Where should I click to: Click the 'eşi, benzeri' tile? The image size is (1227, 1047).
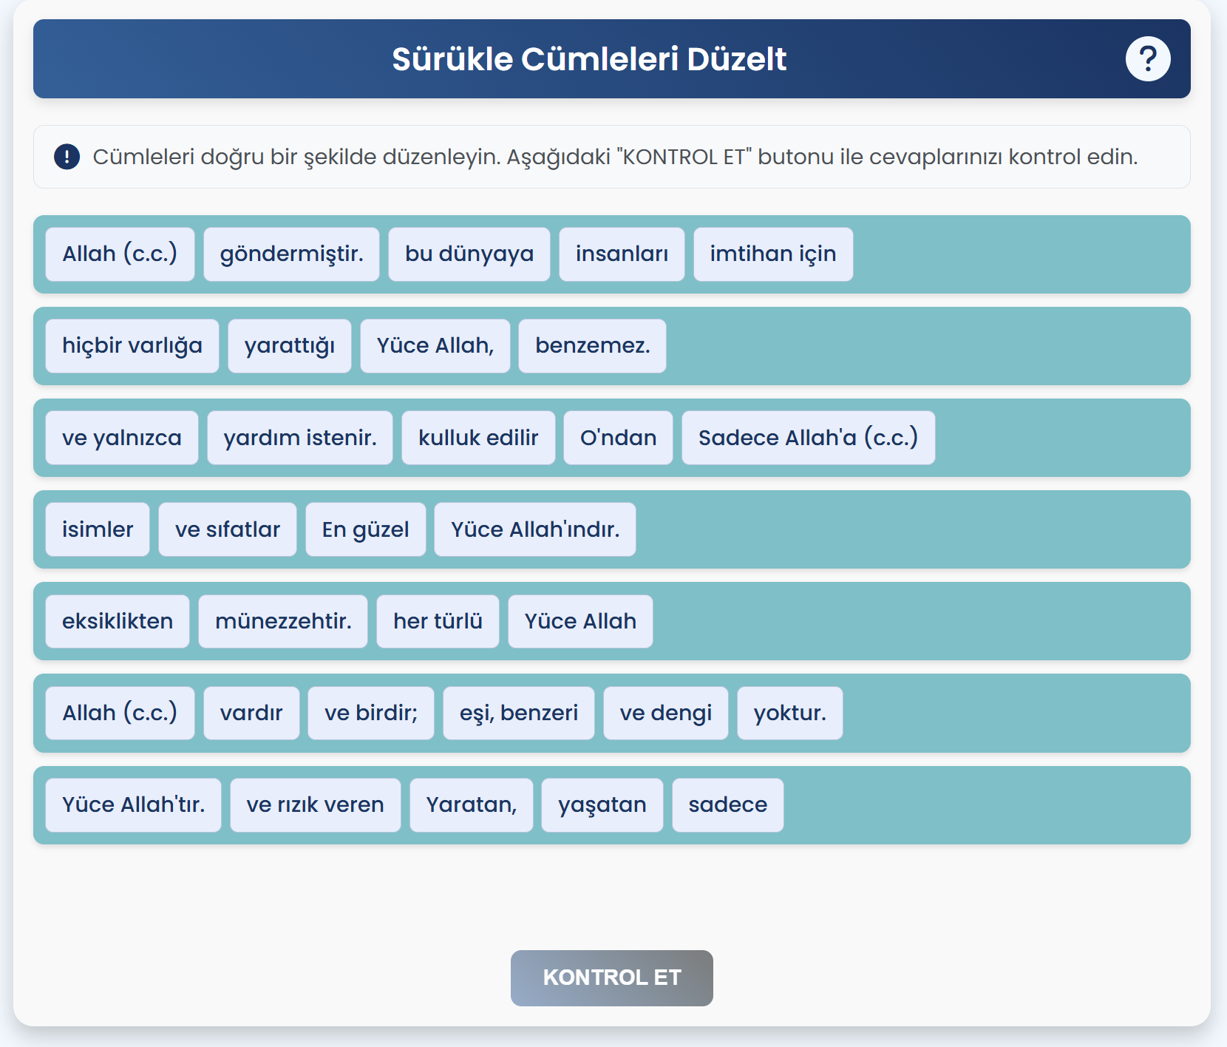[519, 713]
